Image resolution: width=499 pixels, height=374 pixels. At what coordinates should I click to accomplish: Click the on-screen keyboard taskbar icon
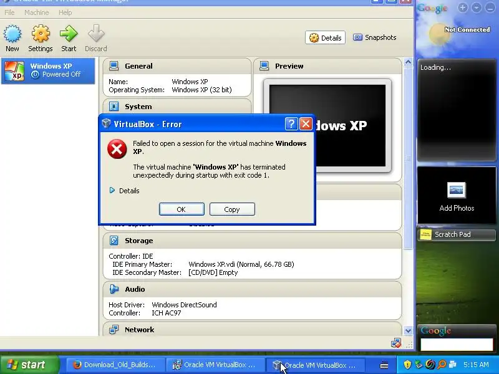pyautogui.click(x=384, y=365)
